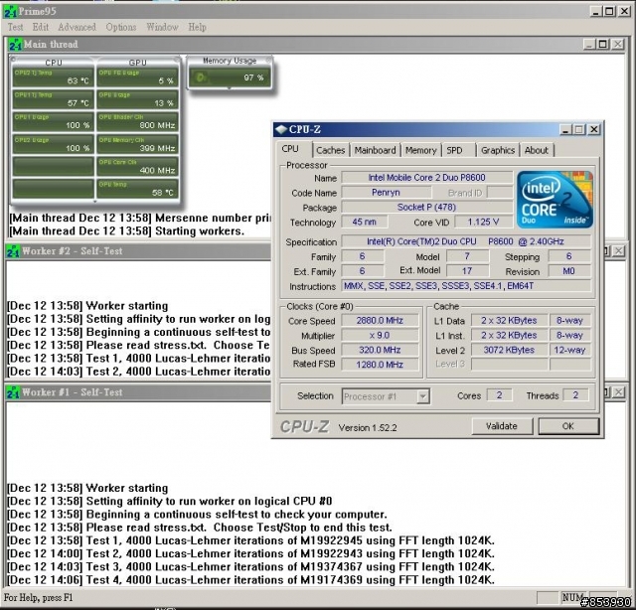Click the Main thread log line 'Starting workers.'

tap(126, 231)
